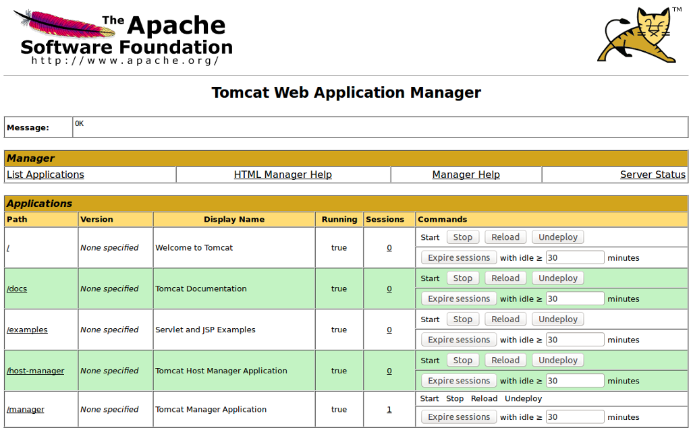This screenshot has height=432, width=691.
Task: Expire sessions for Tomcat Host Manager Application
Action: click(459, 381)
